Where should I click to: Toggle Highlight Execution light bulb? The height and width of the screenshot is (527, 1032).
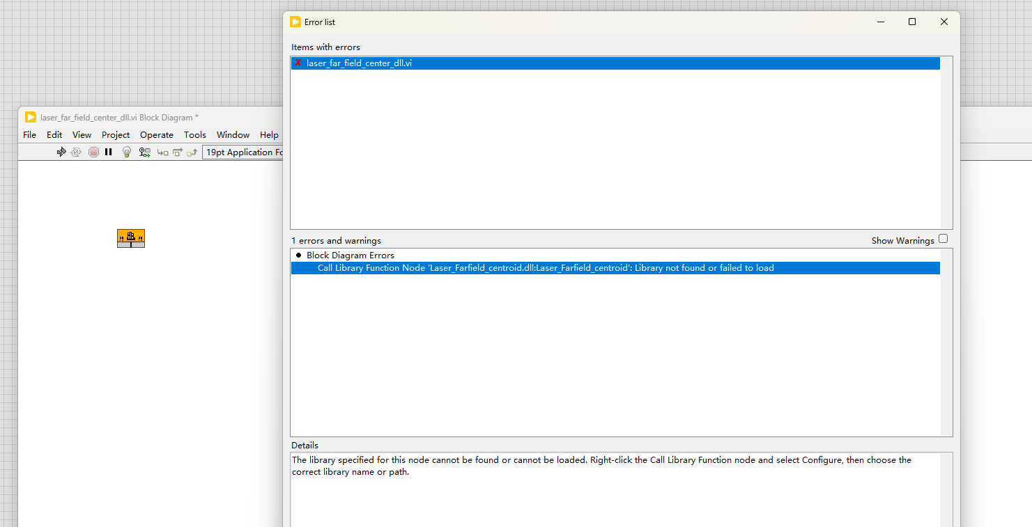[x=127, y=152]
